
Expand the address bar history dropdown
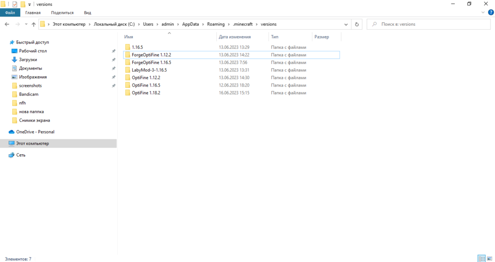tap(346, 24)
